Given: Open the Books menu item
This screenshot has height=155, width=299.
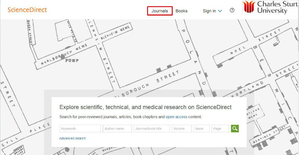Looking at the screenshot, I should click(181, 11).
